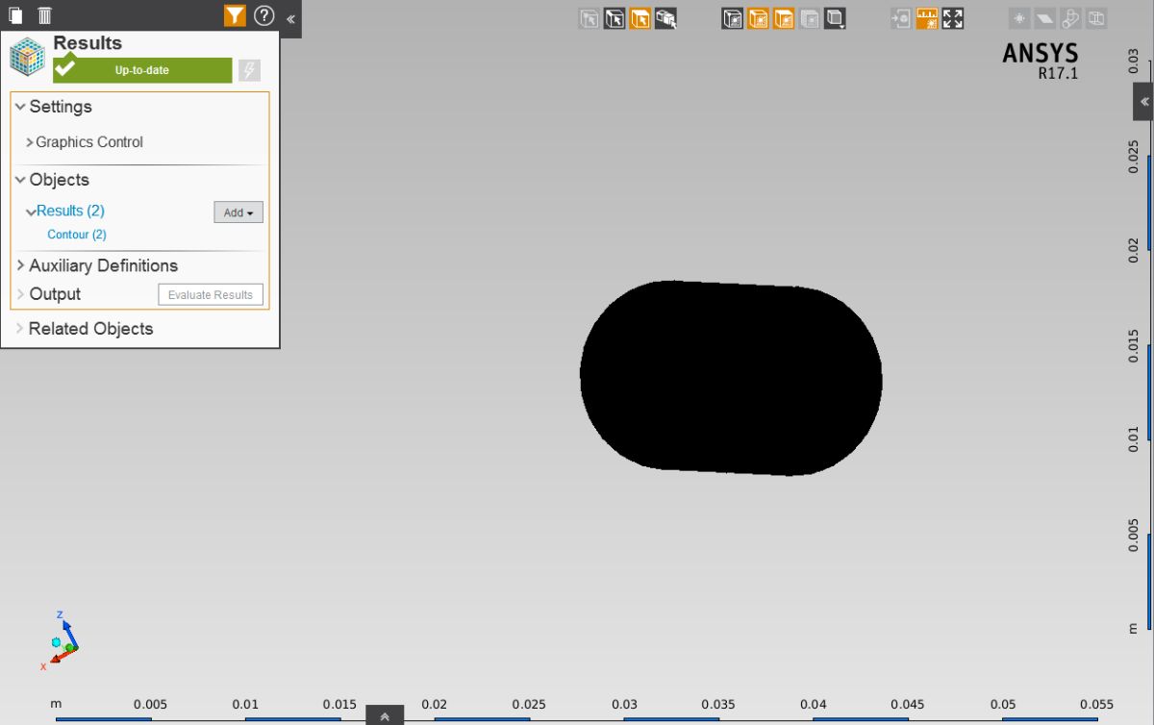
Task: Click the 0.03 horizontal ruler label
Action: pyautogui.click(x=624, y=704)
